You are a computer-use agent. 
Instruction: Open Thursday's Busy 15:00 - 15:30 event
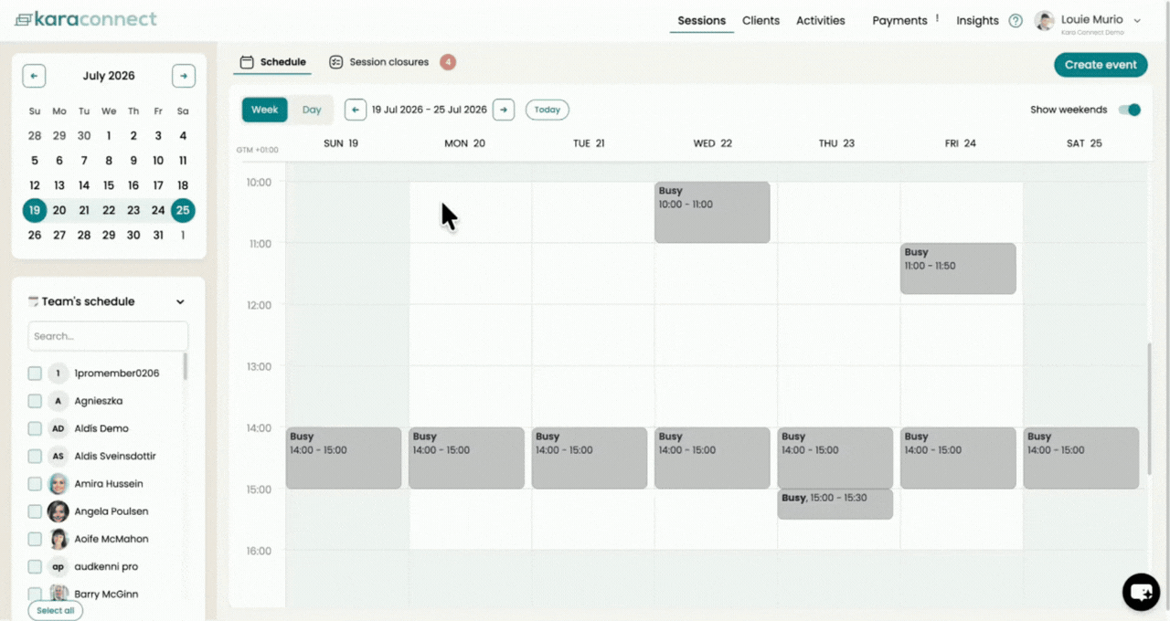point(835,504)
